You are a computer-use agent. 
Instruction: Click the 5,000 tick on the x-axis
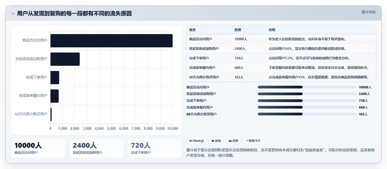click(x=111, y=128)
